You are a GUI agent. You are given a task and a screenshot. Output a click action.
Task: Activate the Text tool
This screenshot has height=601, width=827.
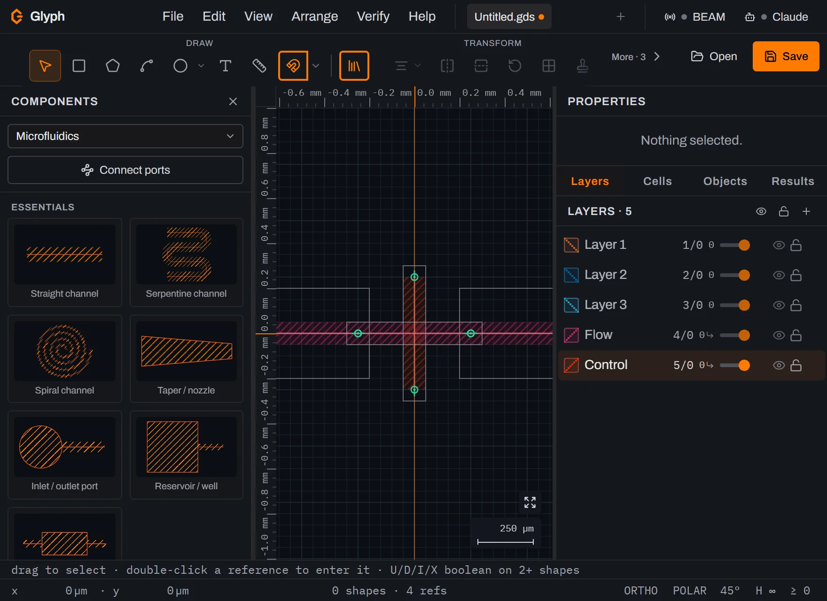click(x=226, y=66)
